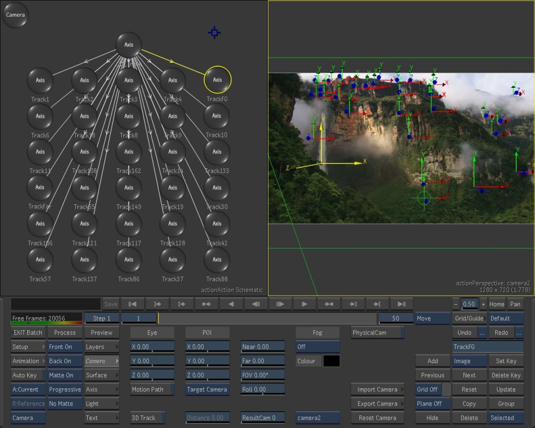Open the Layers menu
The width and height of the screenshot is (535, 428).
click(101, 347)
